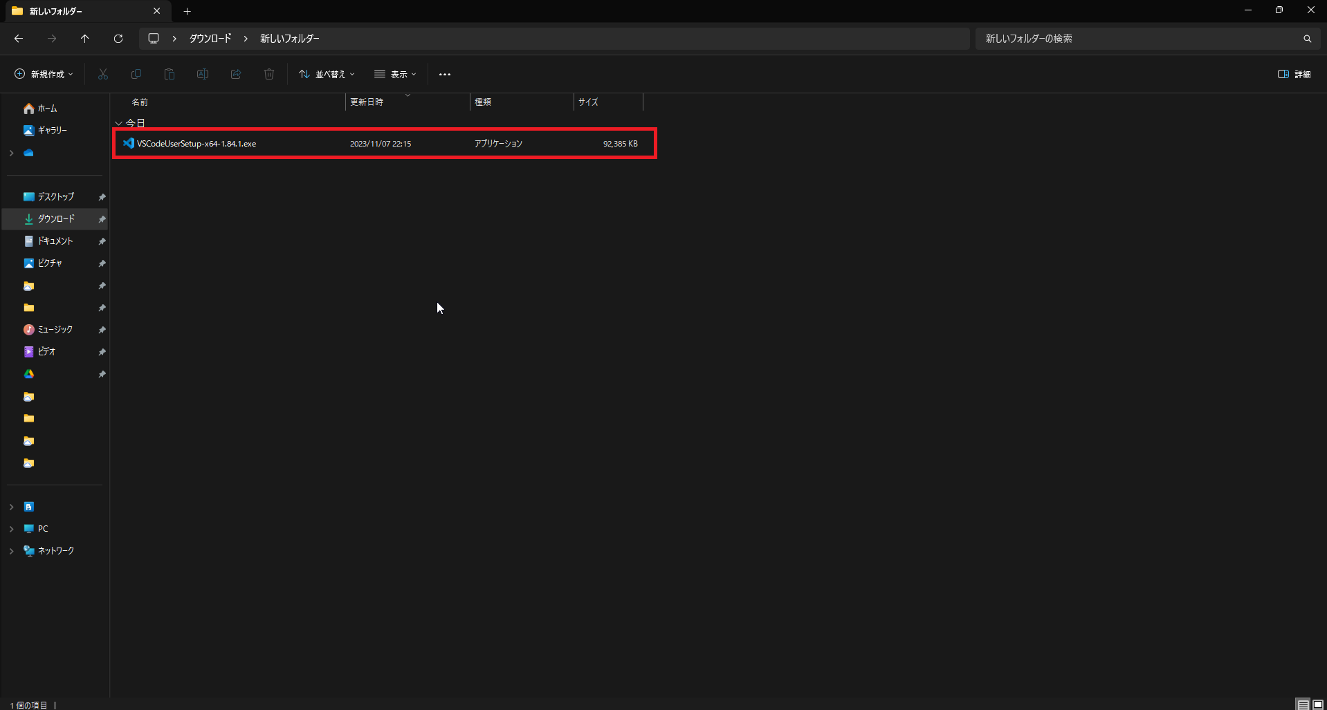Open chevron after ダウンロード in address bar
Image resolution: width=1327 pixels, height=710 pixels.
pos(246,39)
